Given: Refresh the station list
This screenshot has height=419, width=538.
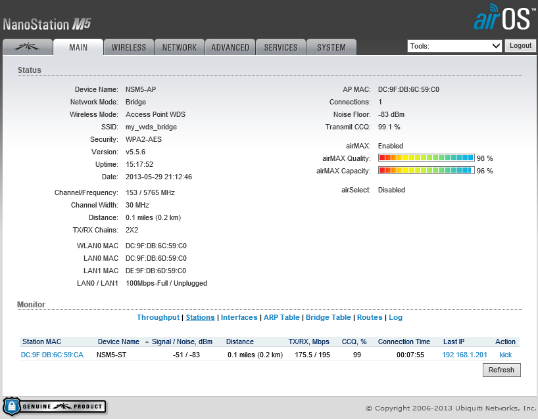Looking at the screenshot, I should point(501,370).
